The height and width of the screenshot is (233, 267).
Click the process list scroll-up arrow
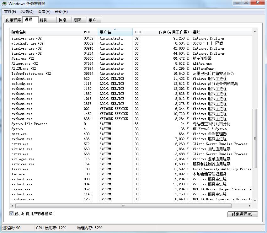[255, 31]
